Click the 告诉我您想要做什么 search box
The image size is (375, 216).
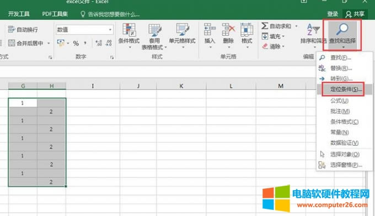(110, 14)
